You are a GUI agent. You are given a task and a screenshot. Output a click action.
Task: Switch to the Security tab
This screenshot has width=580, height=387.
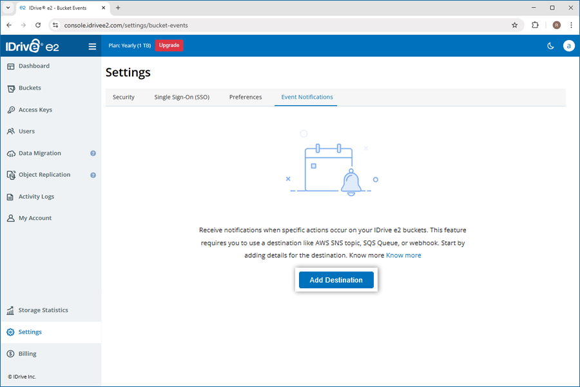[x=123, y=97]
